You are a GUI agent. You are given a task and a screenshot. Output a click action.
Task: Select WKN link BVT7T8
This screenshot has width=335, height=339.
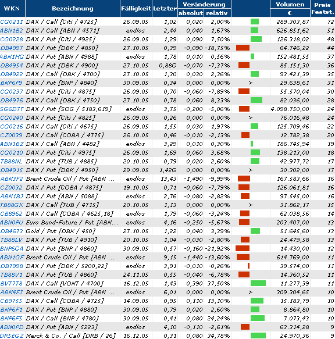pyautogui.click(x=12, y=283)
